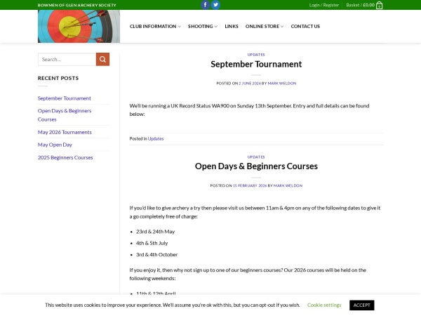421x316 pixels.
Task: Open author Mark Weldon under Open Days post
Action: coord(288,185)
